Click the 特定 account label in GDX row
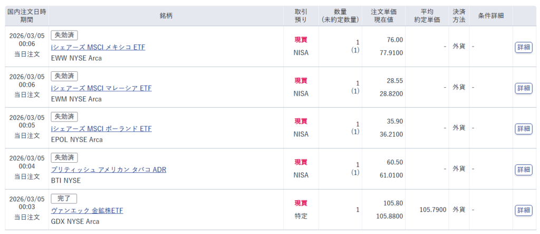This screenshot has height=234, width=540. [x=301, y=216]
